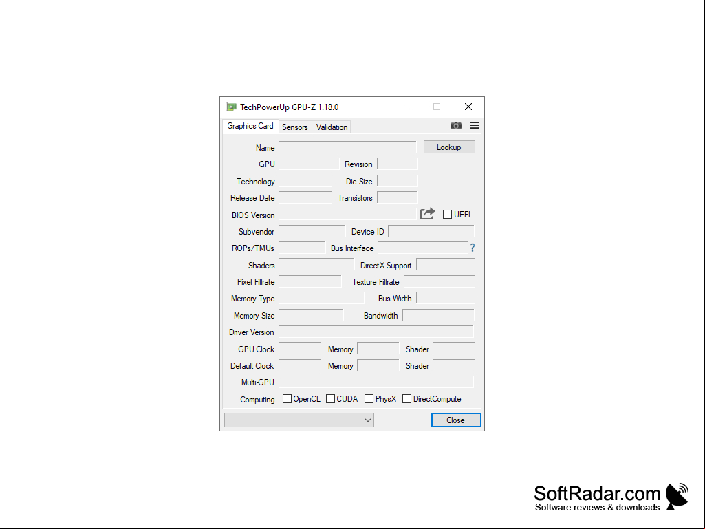
Task: Click the GPU field
Action: [x=309, y=164]
